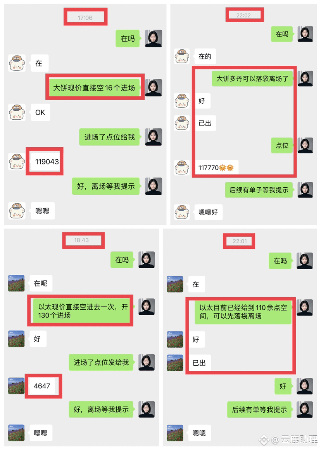
Task: Click the 17:06 timestamp label
Action: click(85, 18)
